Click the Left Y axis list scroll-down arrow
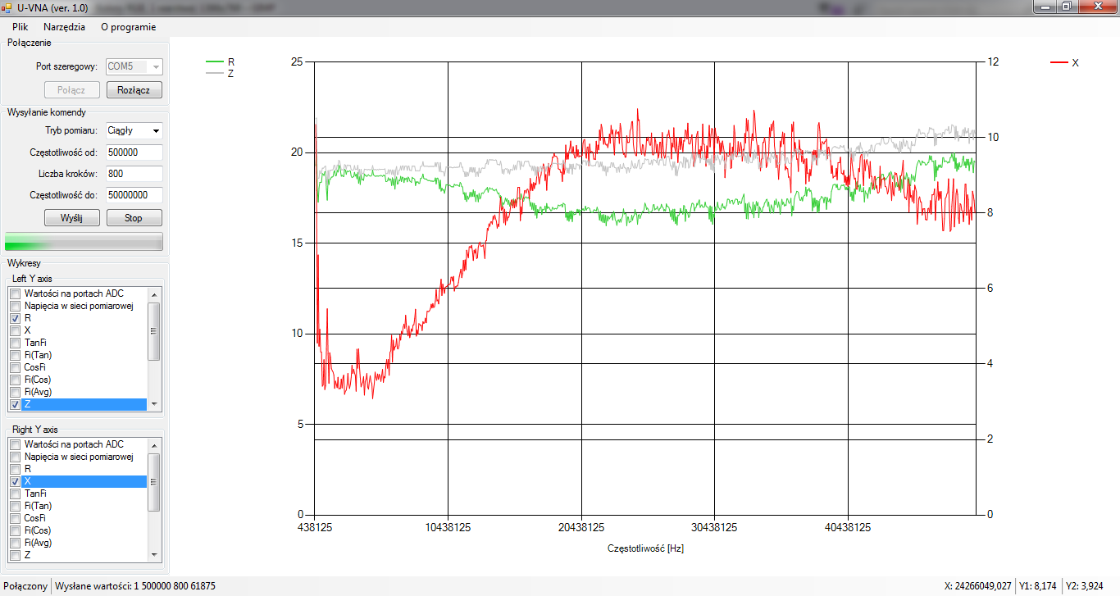This screenshot has width=1120, height=596. point(153,404)
